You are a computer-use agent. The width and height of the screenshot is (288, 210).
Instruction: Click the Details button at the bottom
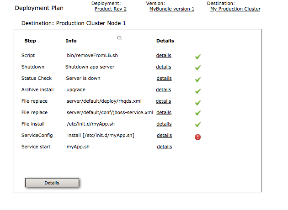click(x=52, y=183)
